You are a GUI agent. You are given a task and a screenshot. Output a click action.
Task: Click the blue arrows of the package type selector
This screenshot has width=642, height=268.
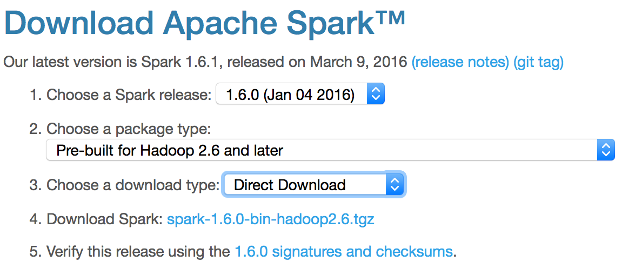tap(606, 150)
